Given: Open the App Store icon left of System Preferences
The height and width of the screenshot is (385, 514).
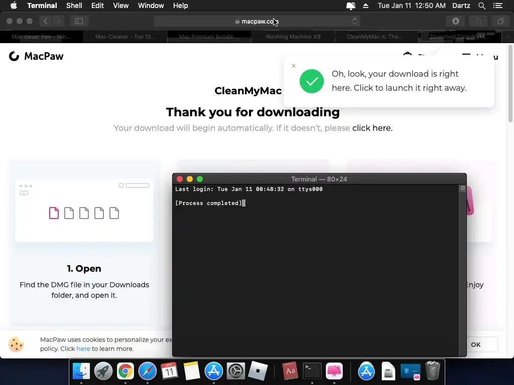Looking at the screenshot, I should pyautogui.click(x=214, y=371).
